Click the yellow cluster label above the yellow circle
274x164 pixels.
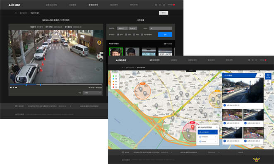[x=217, y=91]
